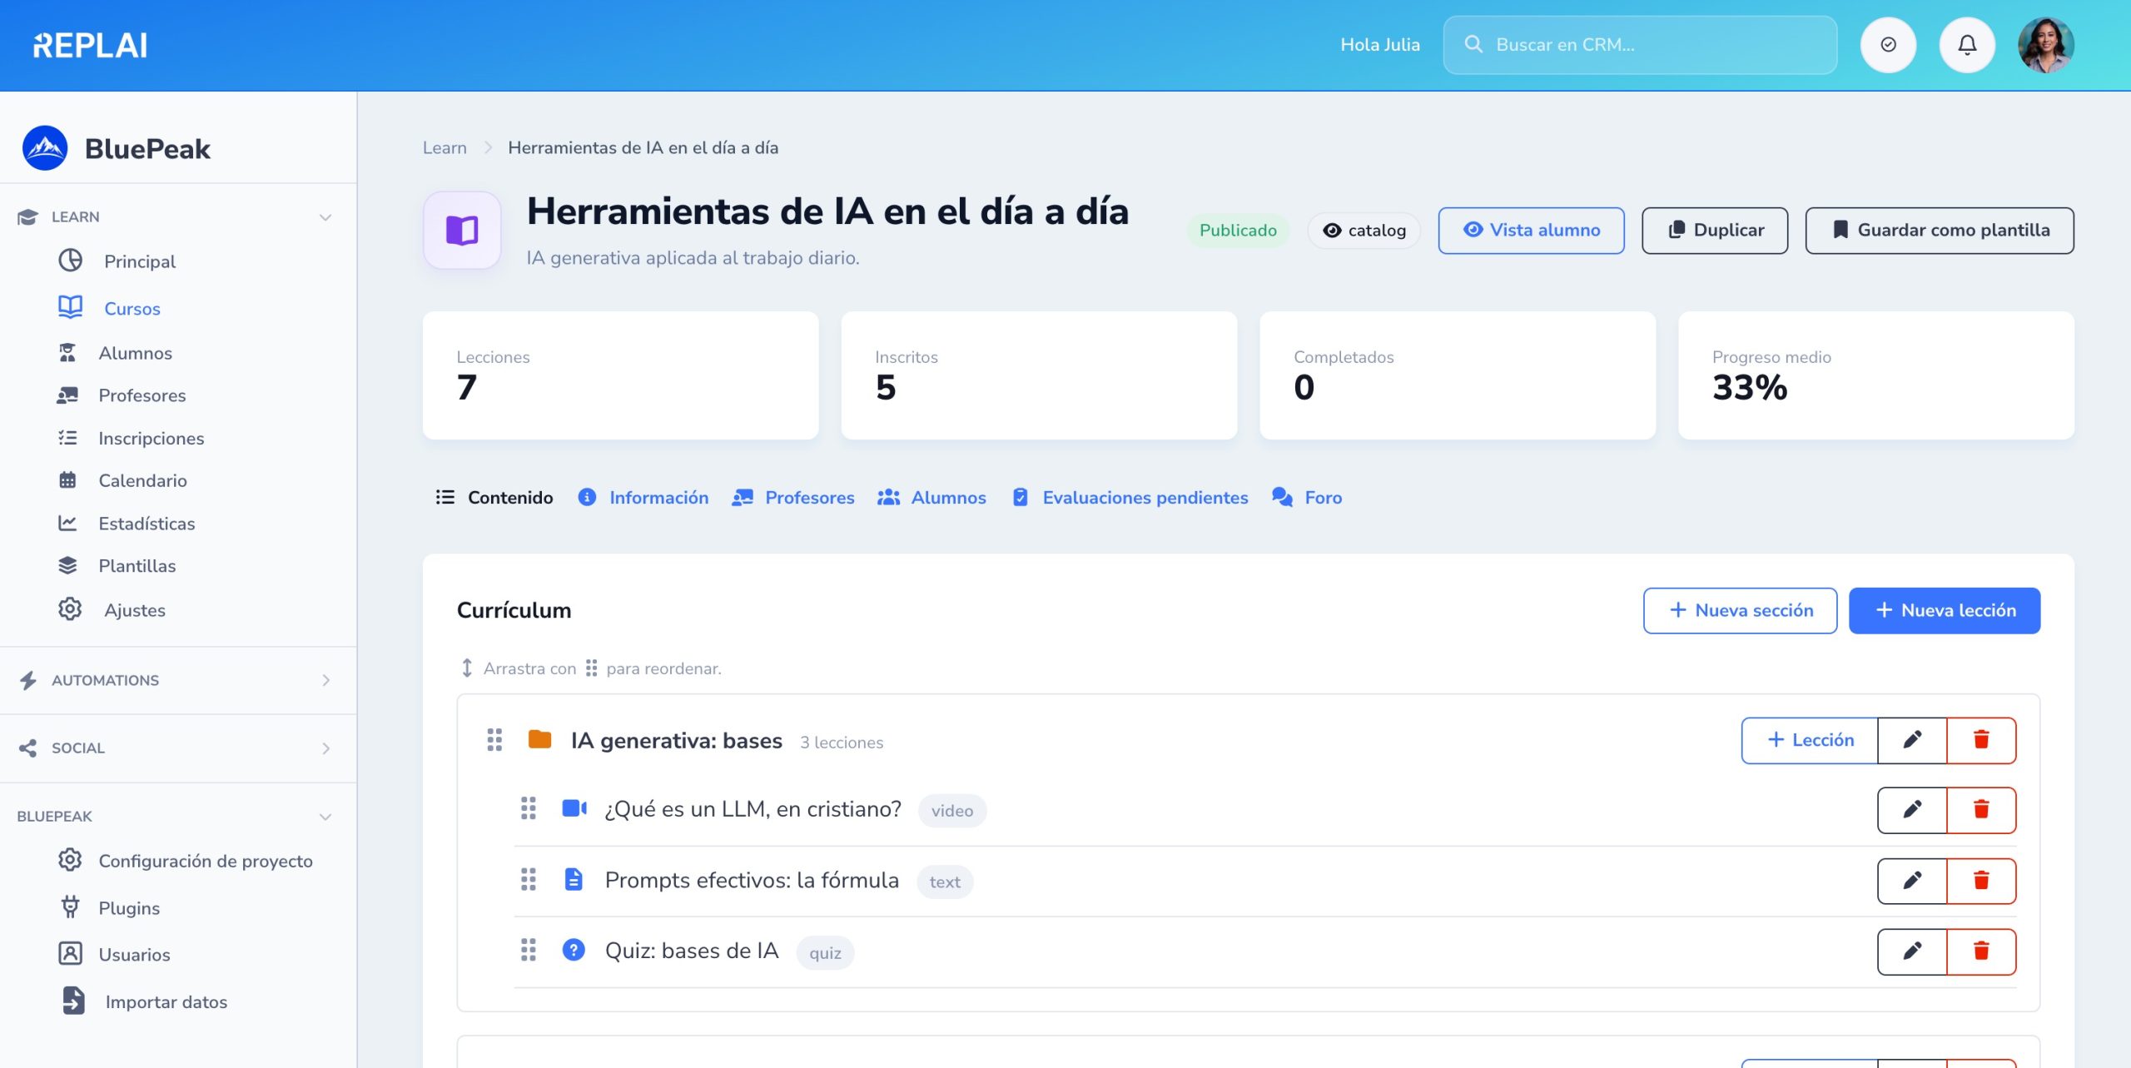Click the Duplicar button
Screen dimensions: 2131x1068
(x=1715, y=231)
